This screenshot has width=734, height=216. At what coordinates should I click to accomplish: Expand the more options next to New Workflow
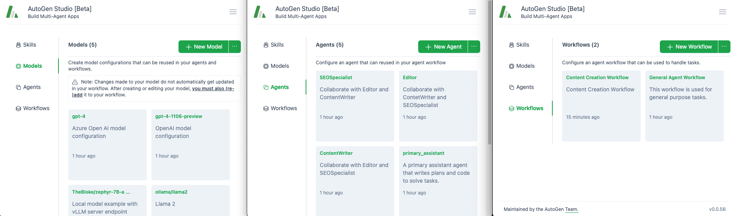[724, 47]
